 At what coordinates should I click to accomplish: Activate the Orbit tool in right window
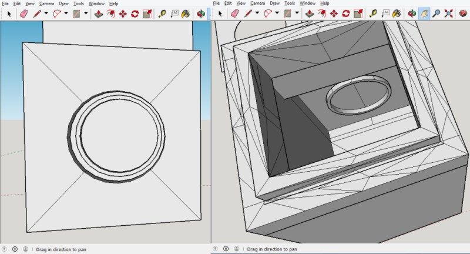pos(412,14)
